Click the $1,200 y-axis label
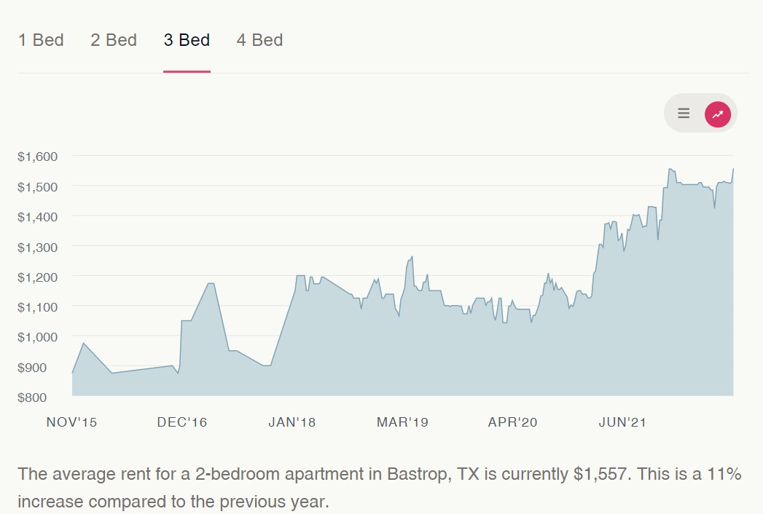Screen dimensions: 763x514 click(37, 277)
